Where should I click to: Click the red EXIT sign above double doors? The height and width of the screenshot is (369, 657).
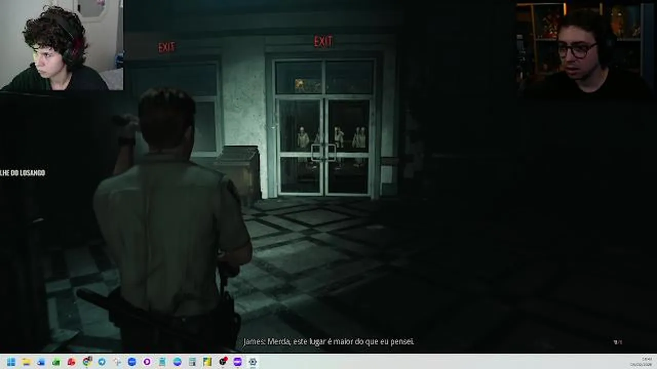coord(323,42)
